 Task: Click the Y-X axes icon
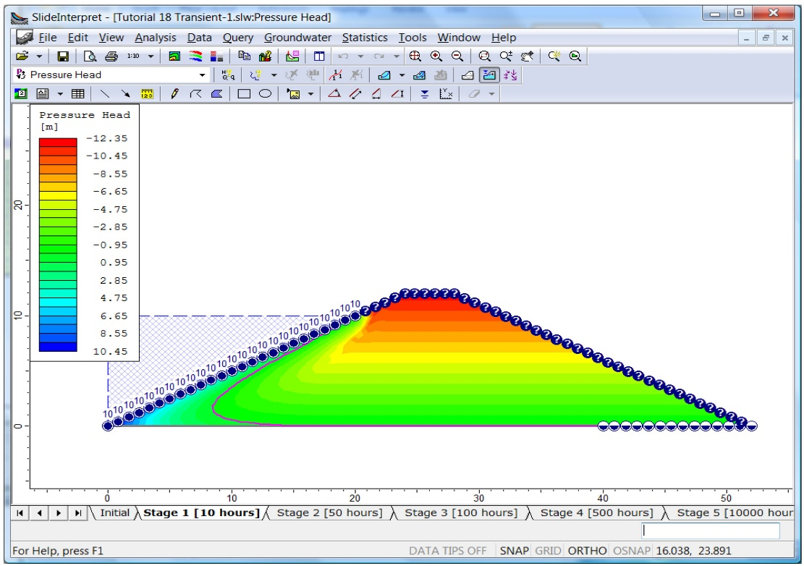pyautogui.click(x=446, y=94)
